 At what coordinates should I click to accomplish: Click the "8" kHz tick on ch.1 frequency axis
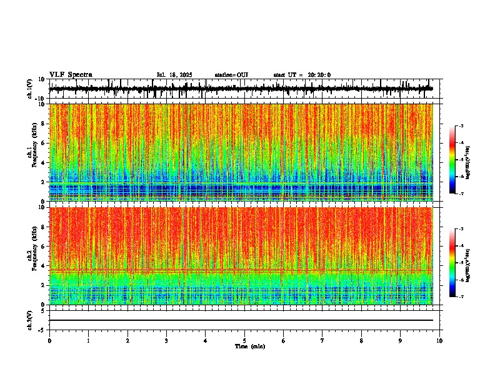(x=44, y=124)
